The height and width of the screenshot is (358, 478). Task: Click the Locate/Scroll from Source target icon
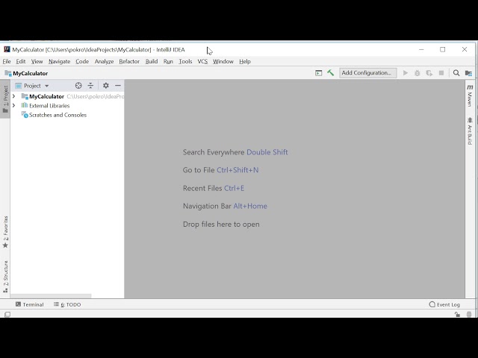click(x=78, y=86)
